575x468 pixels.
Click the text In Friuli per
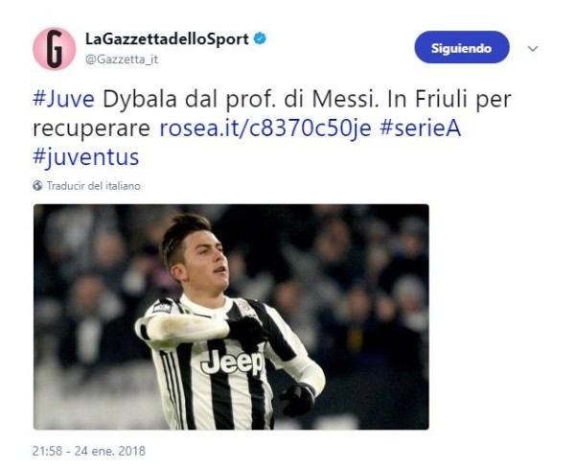pos(449,99)
